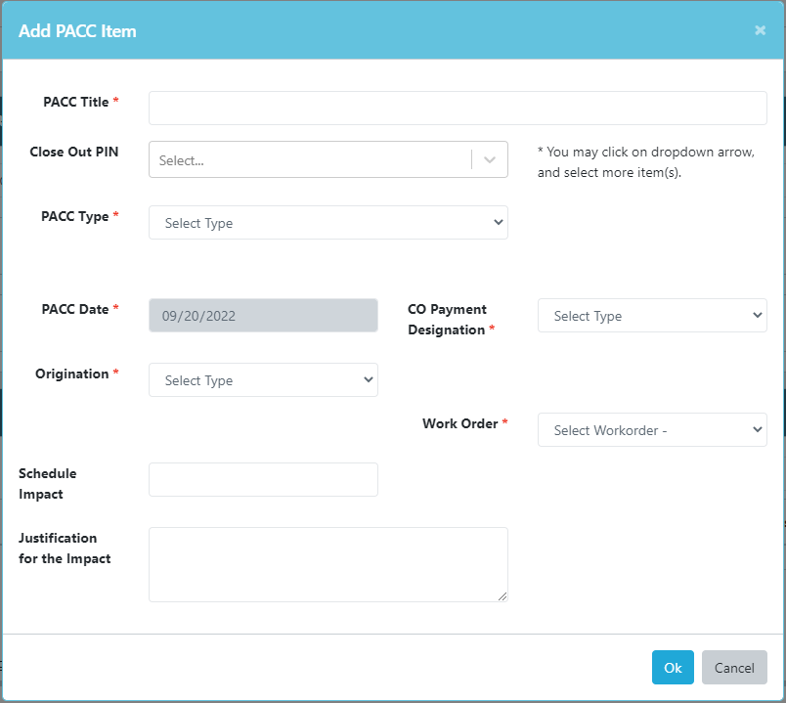Image resolution: width=786 pixels, height=703 pixels.
Task: Expand the Origination dropdown
Action: point(263,380)
